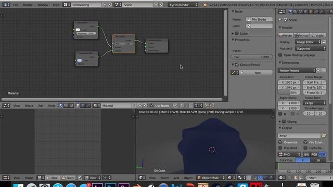Open viewport shading mode selector
This screenshot has height=187, width=333.
231,178
